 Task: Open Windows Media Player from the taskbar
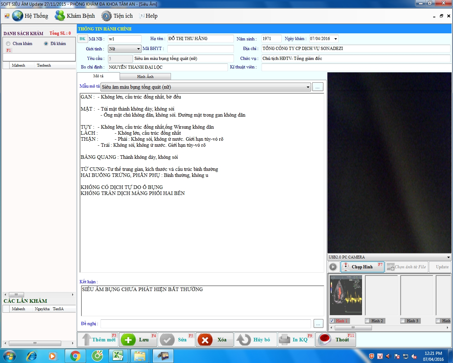coord(53,356)
